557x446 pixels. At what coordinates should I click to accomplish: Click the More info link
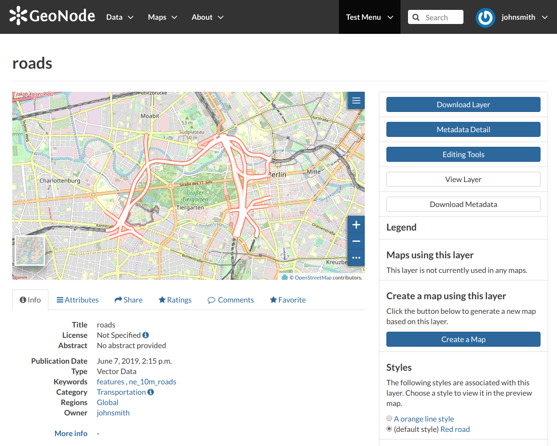71,433
